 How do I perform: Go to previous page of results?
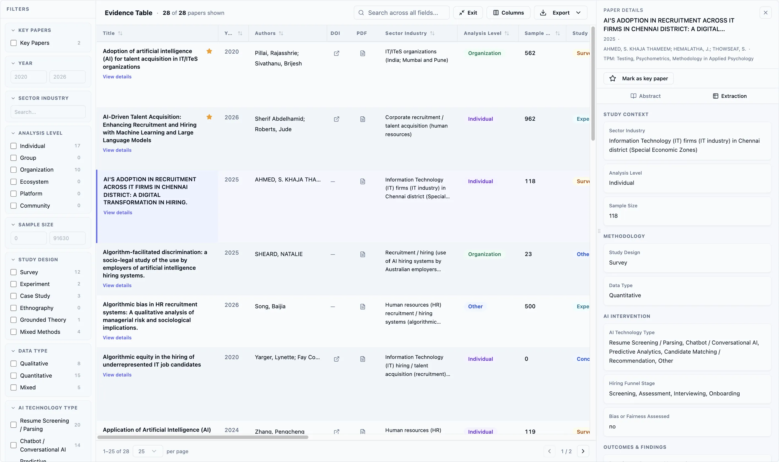coord(549,451)
